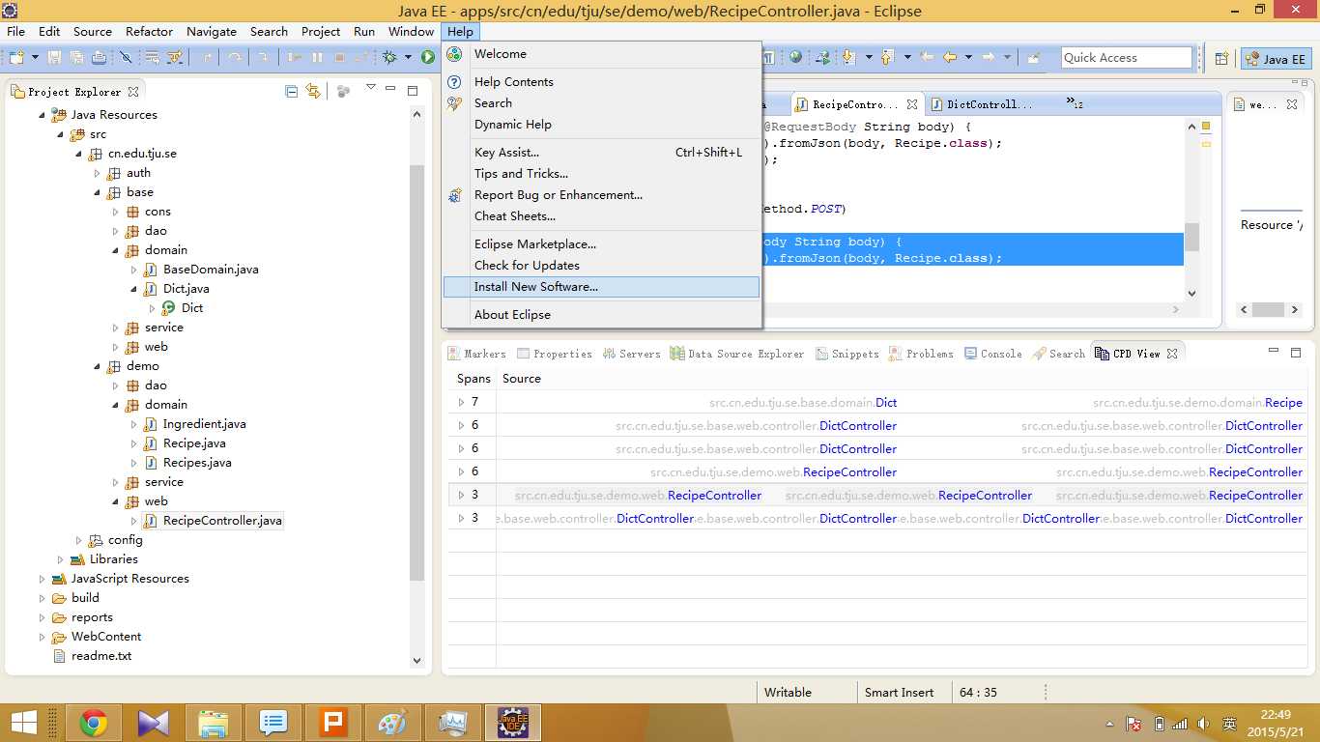Switch to the Servers tab
Screen dimensions: 1320x742
coord(631,354)
